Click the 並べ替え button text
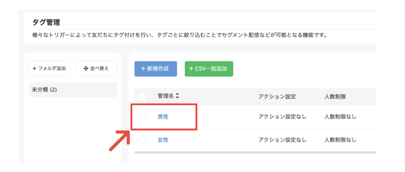405x172 pixels. tap(99, 69)
